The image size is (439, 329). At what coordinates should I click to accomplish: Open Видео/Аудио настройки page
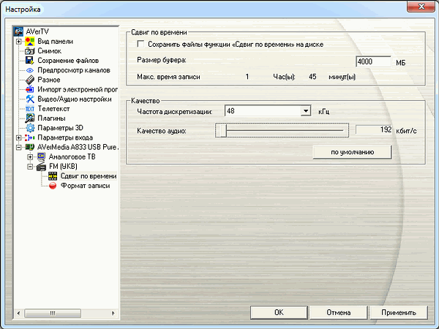(75, 99)
